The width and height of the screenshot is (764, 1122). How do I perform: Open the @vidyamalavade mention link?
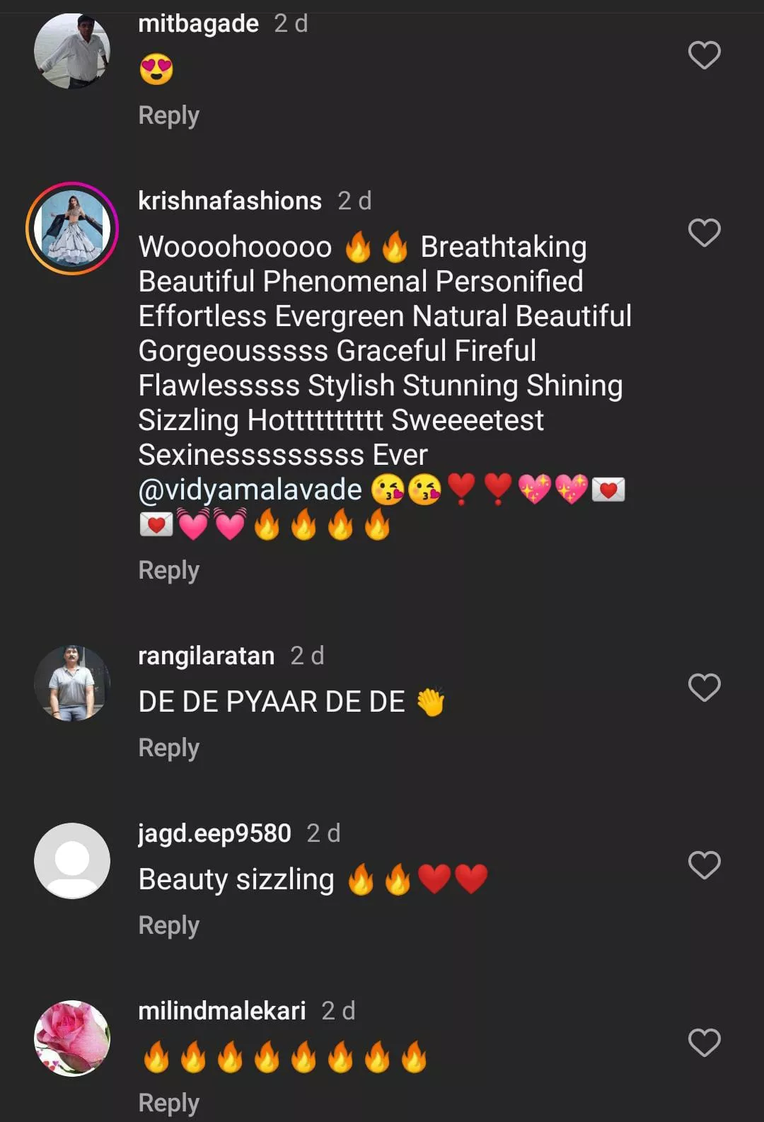(x=250, y=490)
